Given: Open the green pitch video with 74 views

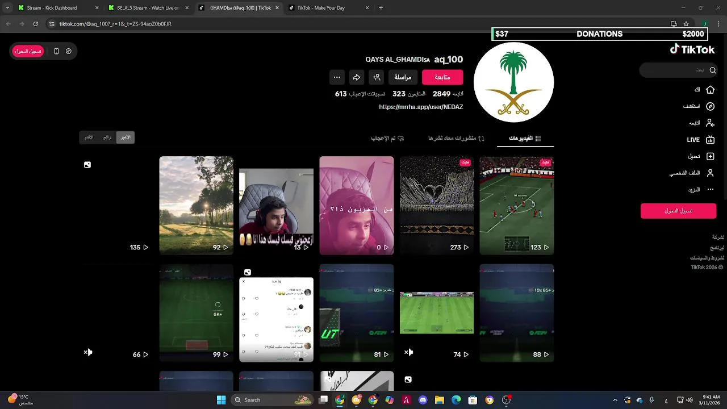Looking at the screenshot, I should tap(436, 313).
